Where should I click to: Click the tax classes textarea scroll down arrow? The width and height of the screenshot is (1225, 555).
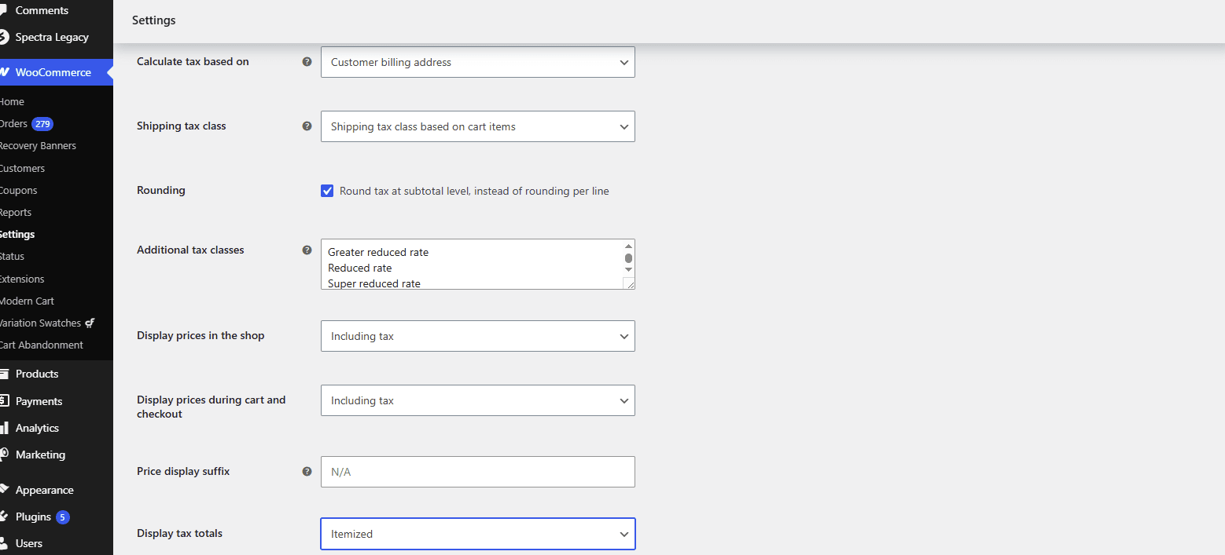point(628,269)
